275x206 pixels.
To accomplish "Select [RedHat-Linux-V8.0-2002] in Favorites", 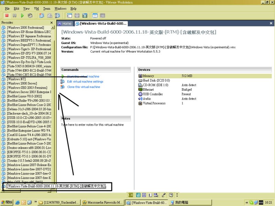I will click(24, 96).
